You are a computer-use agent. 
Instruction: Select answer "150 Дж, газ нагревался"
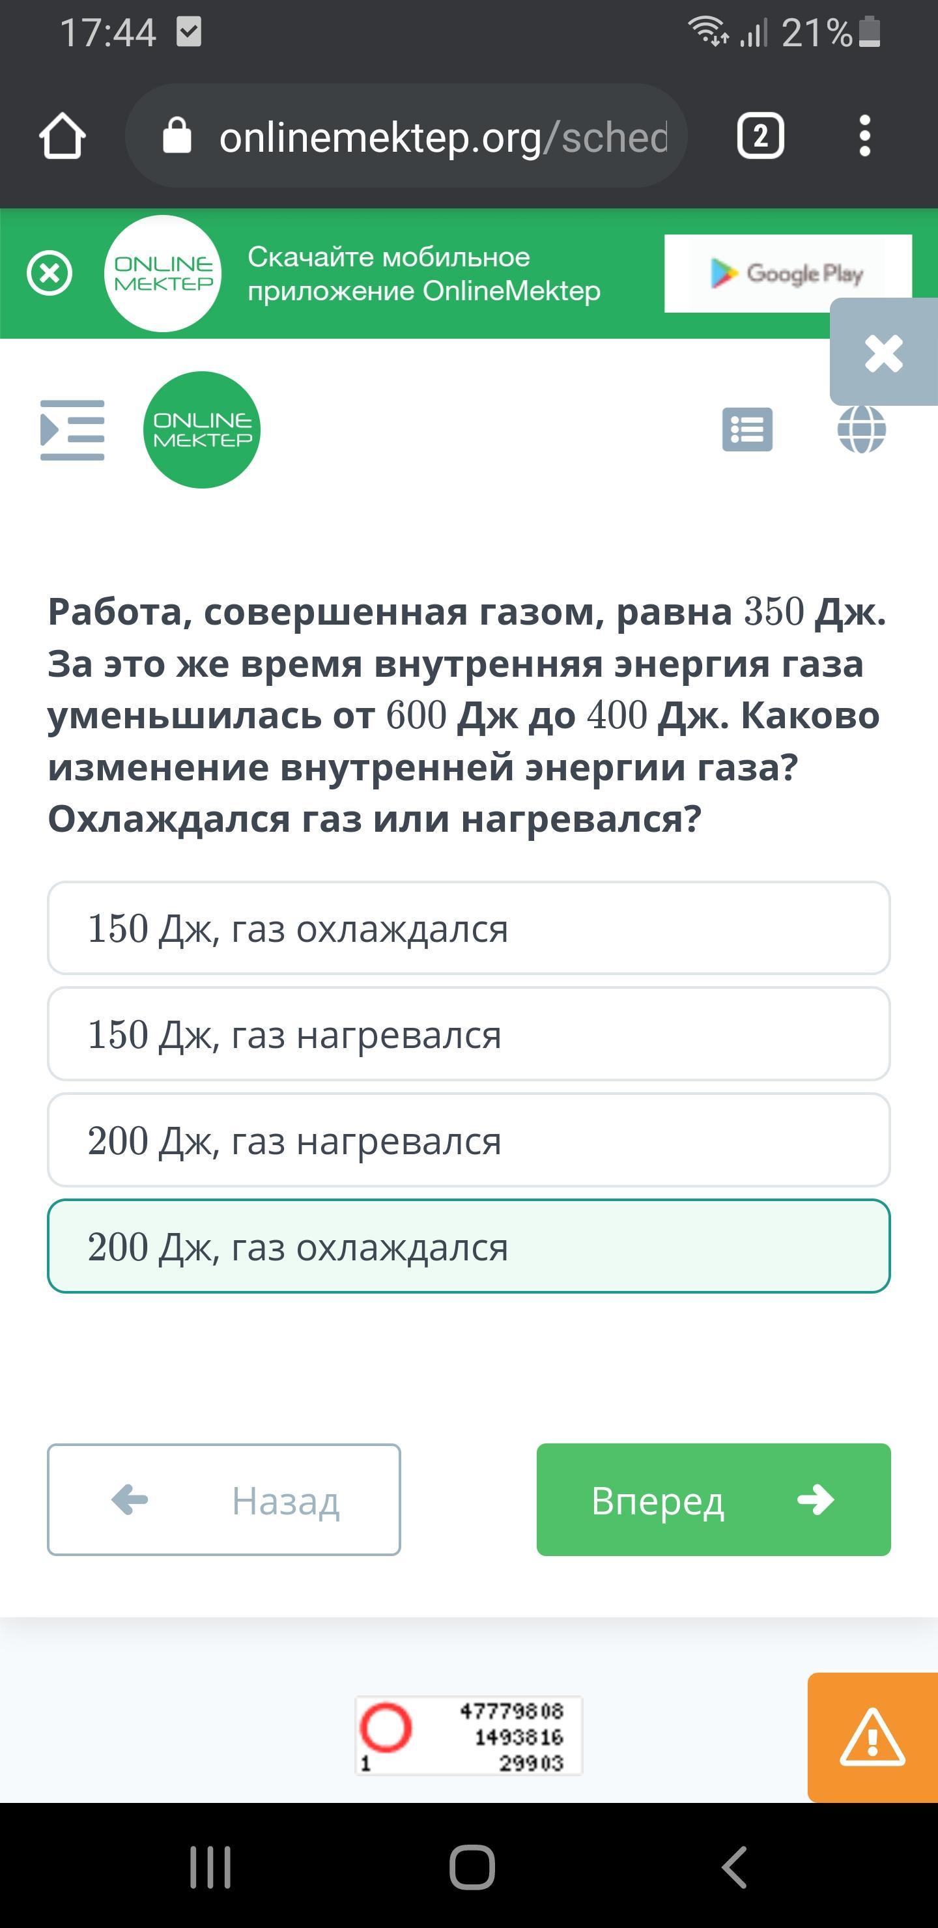pos(468,1034)
